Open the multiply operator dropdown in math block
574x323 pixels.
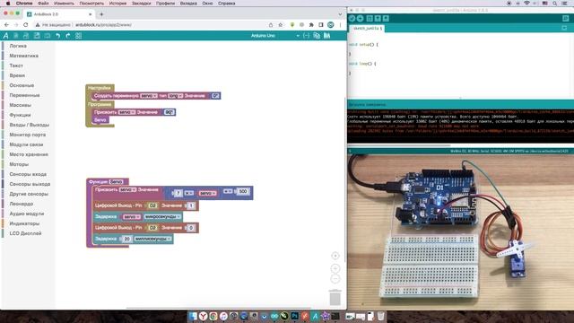(x=189, y=193)
